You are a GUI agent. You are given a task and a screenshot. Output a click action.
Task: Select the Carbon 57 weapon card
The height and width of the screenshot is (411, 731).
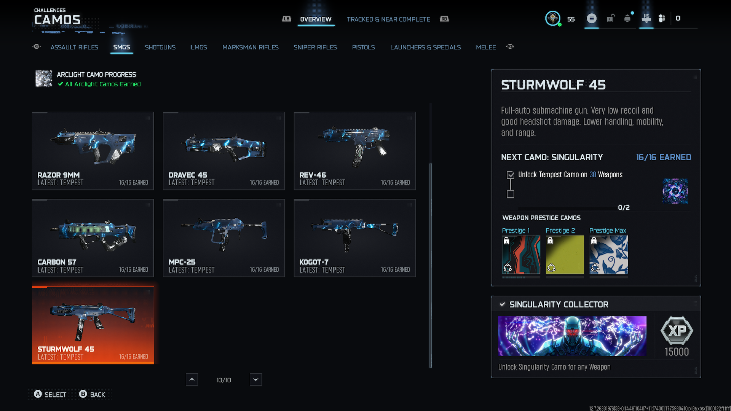point(93,238)
